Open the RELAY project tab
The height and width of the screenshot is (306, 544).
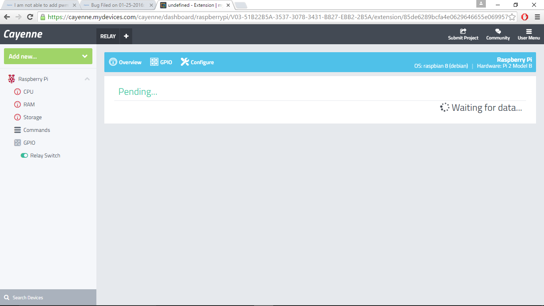pyautogui.click(x=108, y=36)
